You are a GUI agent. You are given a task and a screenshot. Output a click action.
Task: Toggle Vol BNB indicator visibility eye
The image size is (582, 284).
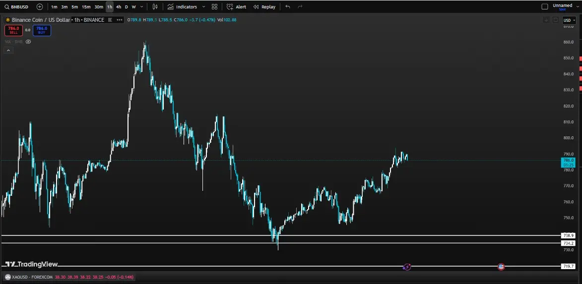(28, 42)
